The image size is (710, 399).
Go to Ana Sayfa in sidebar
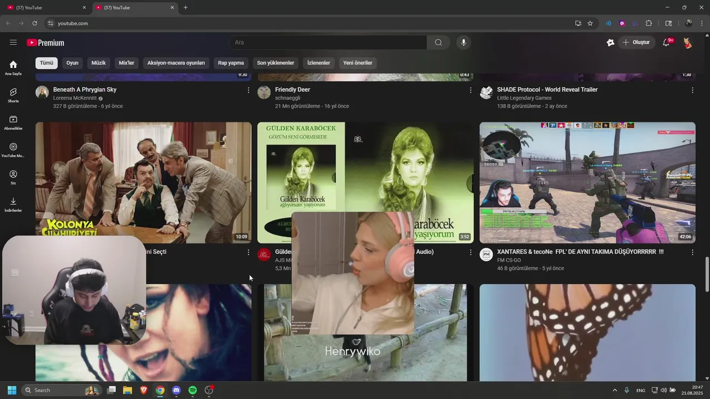(13, 68)
